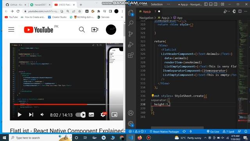250x141 pixels.
Task: Open the Services bookmark
Action: [x=103, y=17]
